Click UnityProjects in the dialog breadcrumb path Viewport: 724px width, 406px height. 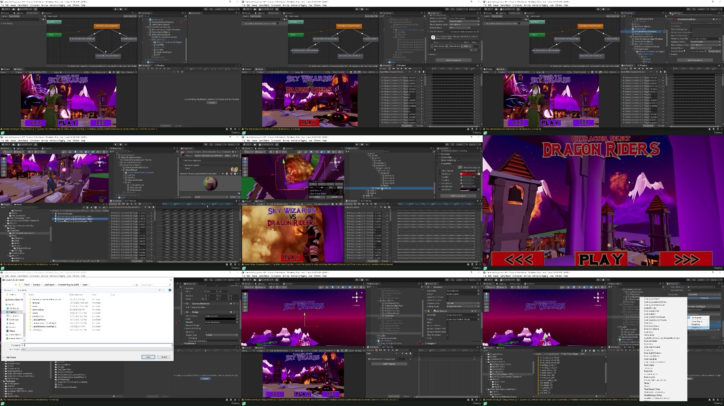[49, 285]
